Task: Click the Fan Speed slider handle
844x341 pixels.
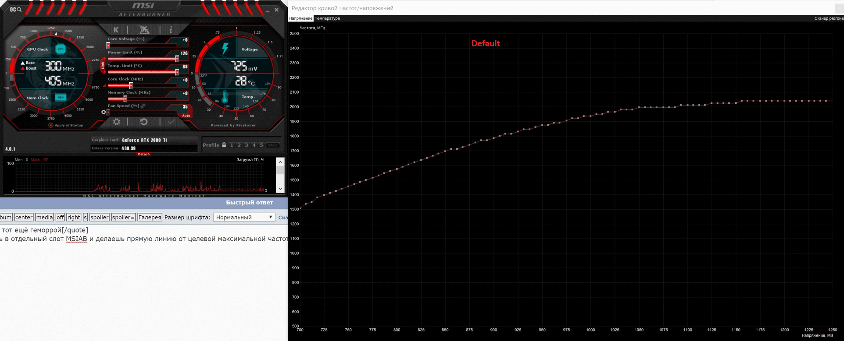Action: 108,112
